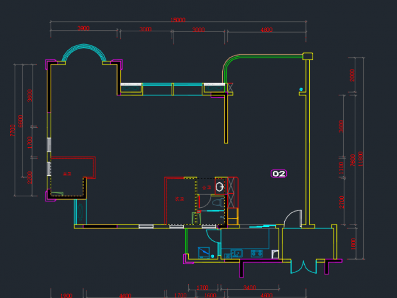The image size is (397, 298).
Task: Click the 02 unit number label
Action: coord(279,173)
